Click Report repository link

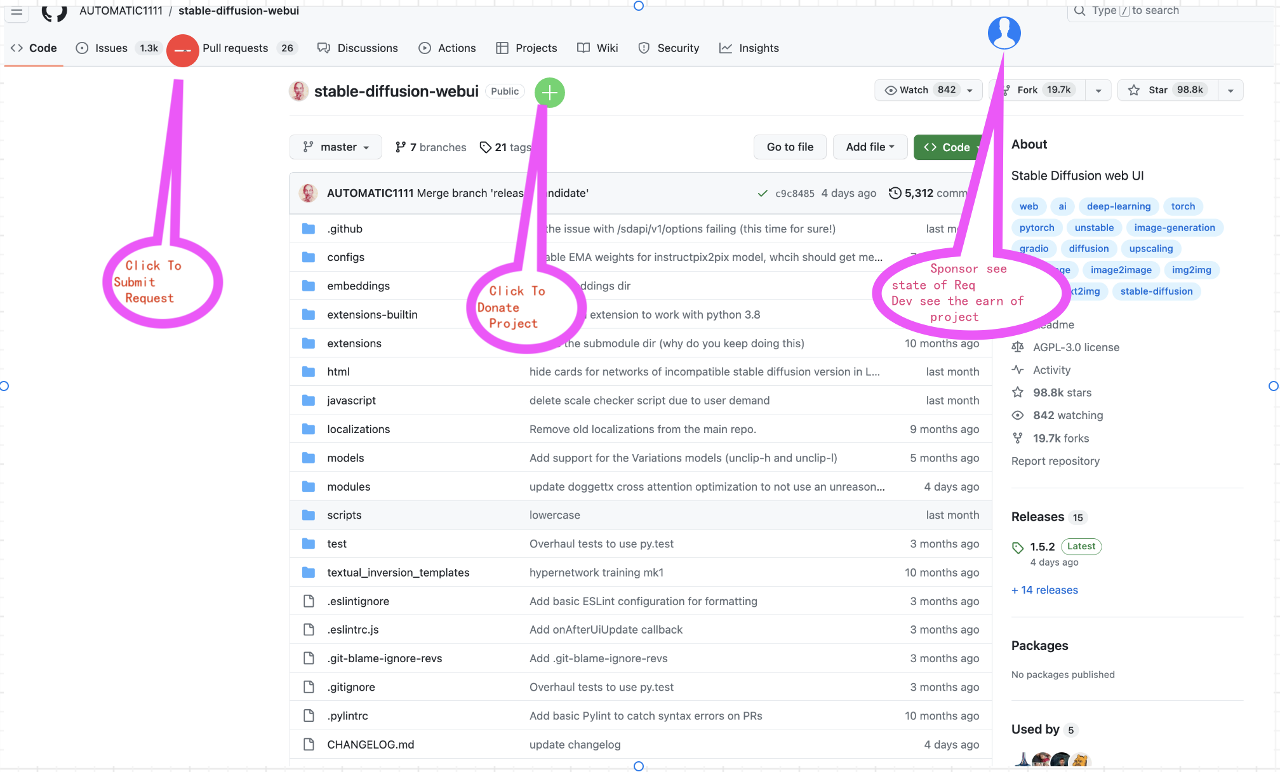pos(1055,461)
